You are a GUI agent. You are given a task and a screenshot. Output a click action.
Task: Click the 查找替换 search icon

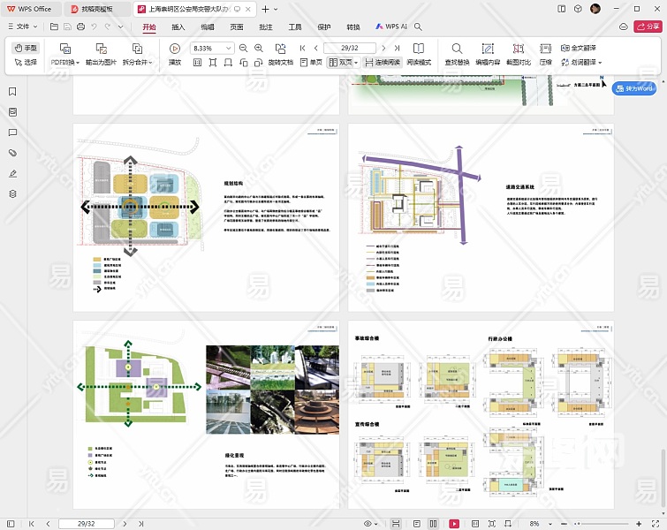click(457, 49)
